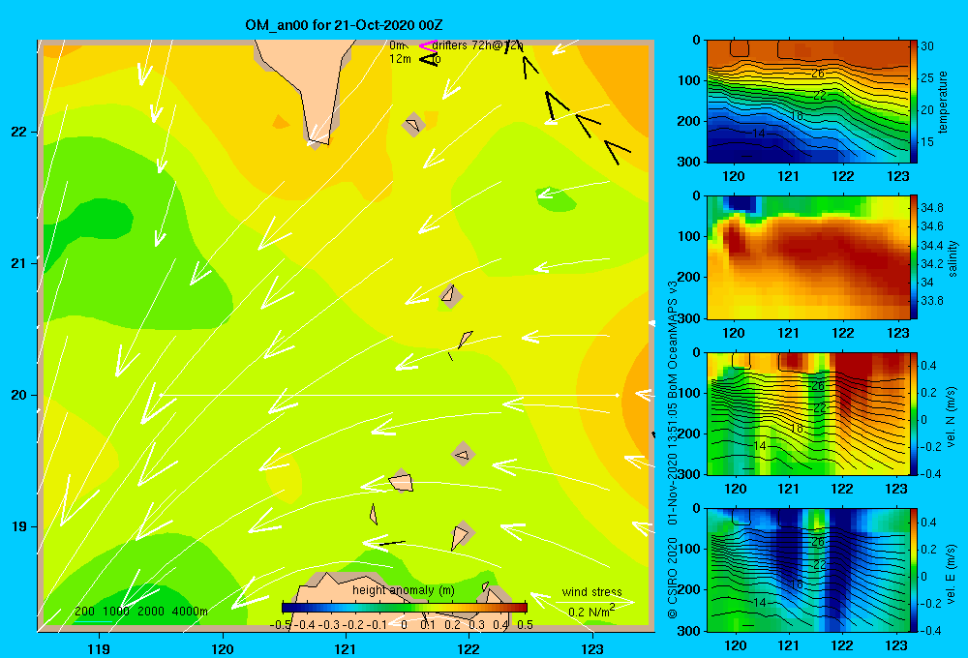Click the 14 contour label in temperature panel
The width and height of the screenshot is (968, 658).
click(759, 133)
